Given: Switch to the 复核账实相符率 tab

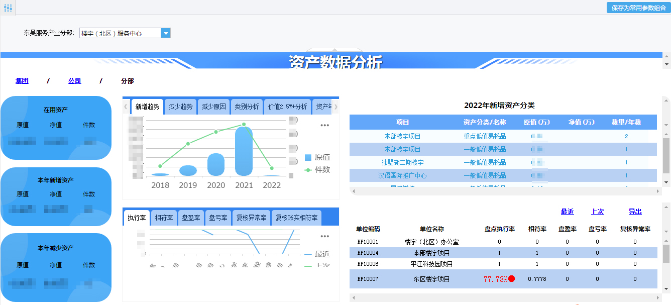Looking at the screenshot, I should point(296,218).
